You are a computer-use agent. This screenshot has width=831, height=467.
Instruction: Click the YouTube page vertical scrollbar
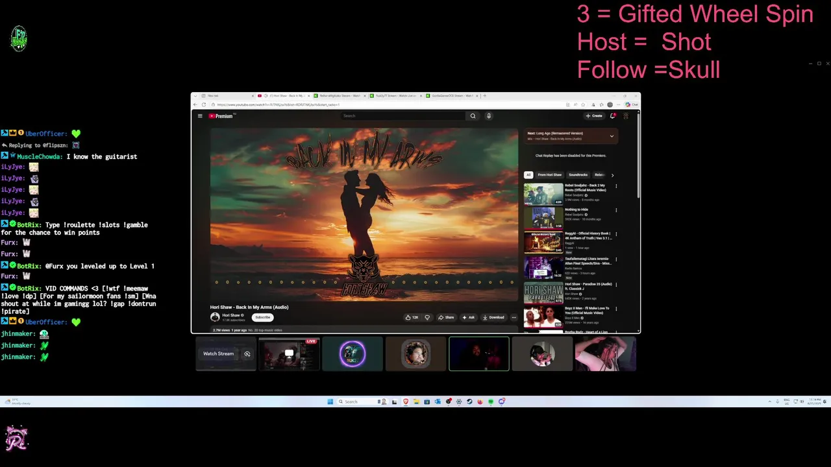[638, 156]
